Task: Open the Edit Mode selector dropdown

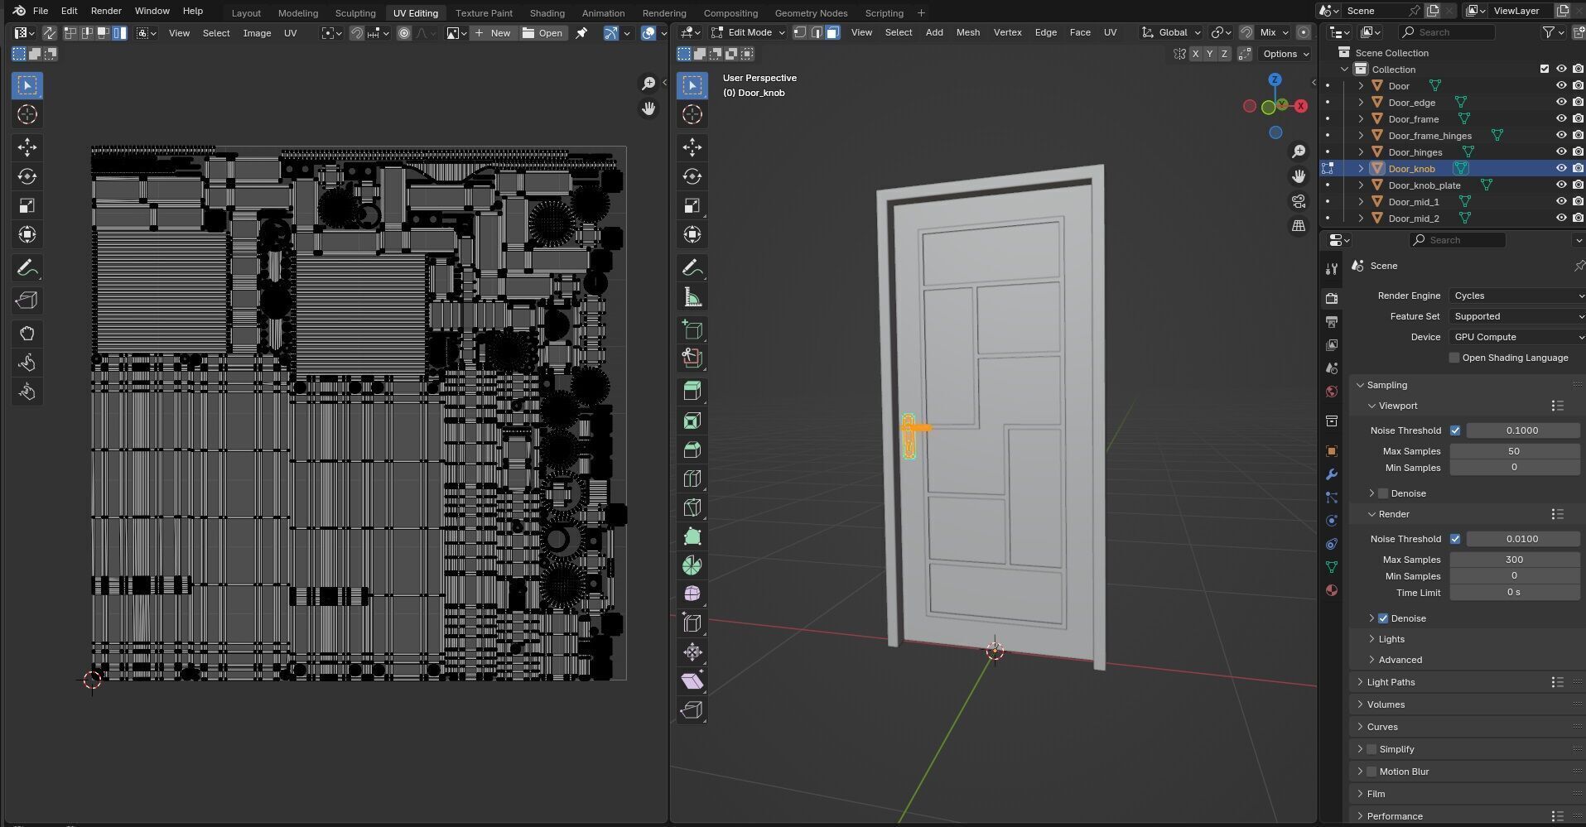Action: click(x=748, y=32)
